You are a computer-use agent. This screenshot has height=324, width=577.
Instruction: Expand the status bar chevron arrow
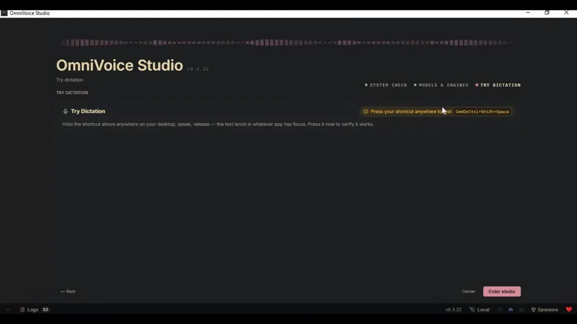tap(8, 310)
